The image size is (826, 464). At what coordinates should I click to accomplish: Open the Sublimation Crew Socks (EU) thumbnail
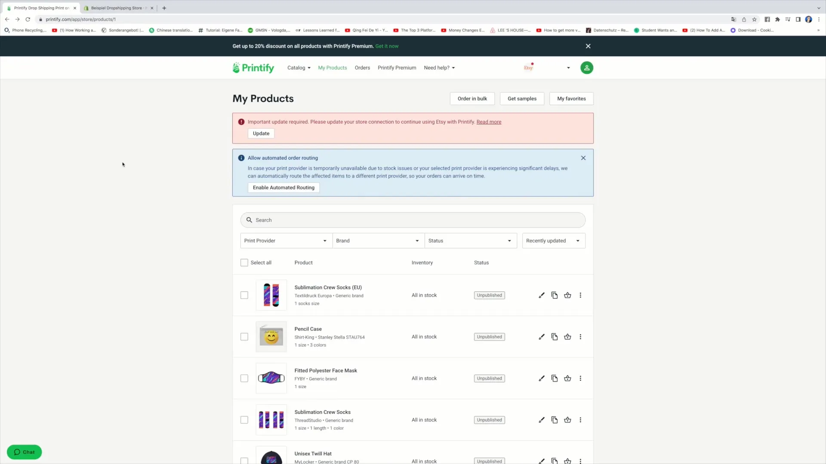tap(271, 295)
